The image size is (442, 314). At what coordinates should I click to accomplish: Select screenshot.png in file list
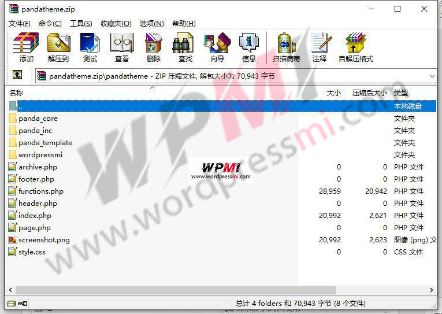[43, 240]
